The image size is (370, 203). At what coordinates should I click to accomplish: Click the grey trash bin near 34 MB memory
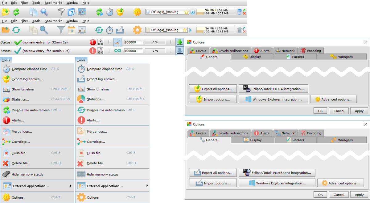(x=240, y=30)
